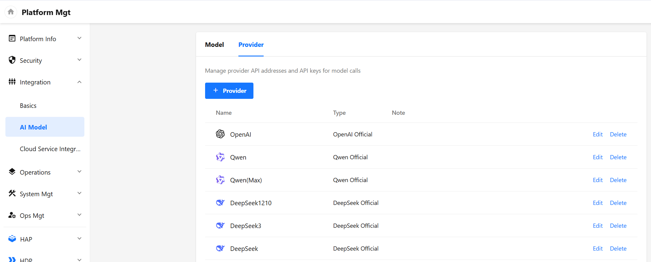Image resolution: width=651 pixels, height=262 pixels.
Task: Click the OpenAI Official type cell
Action: pos(353,134)
